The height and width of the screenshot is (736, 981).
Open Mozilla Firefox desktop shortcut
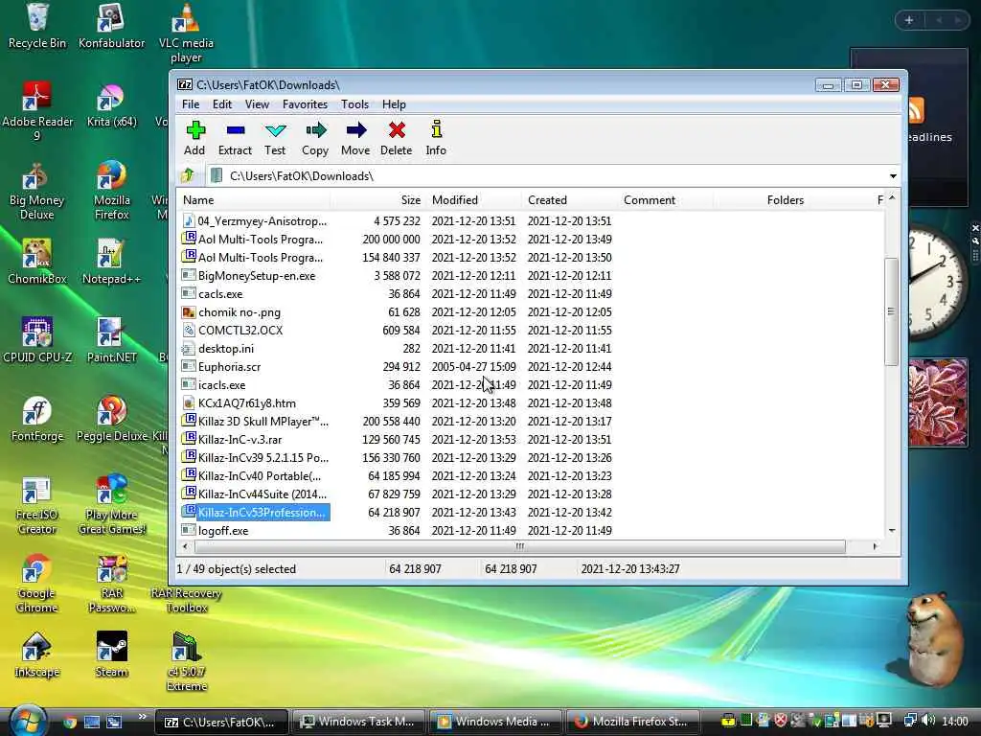tap(111, 191)
